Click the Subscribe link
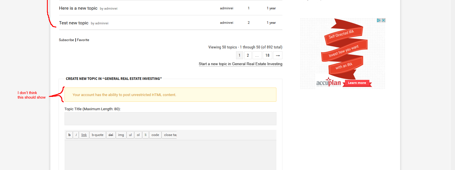 pos(66,40)
